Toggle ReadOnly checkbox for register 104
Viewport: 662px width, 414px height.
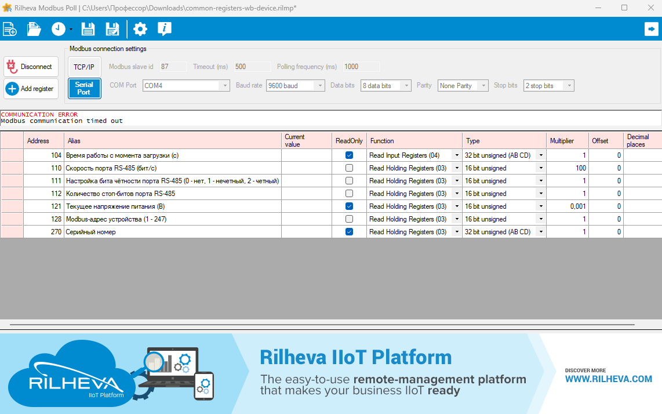(x=349, y=155)
